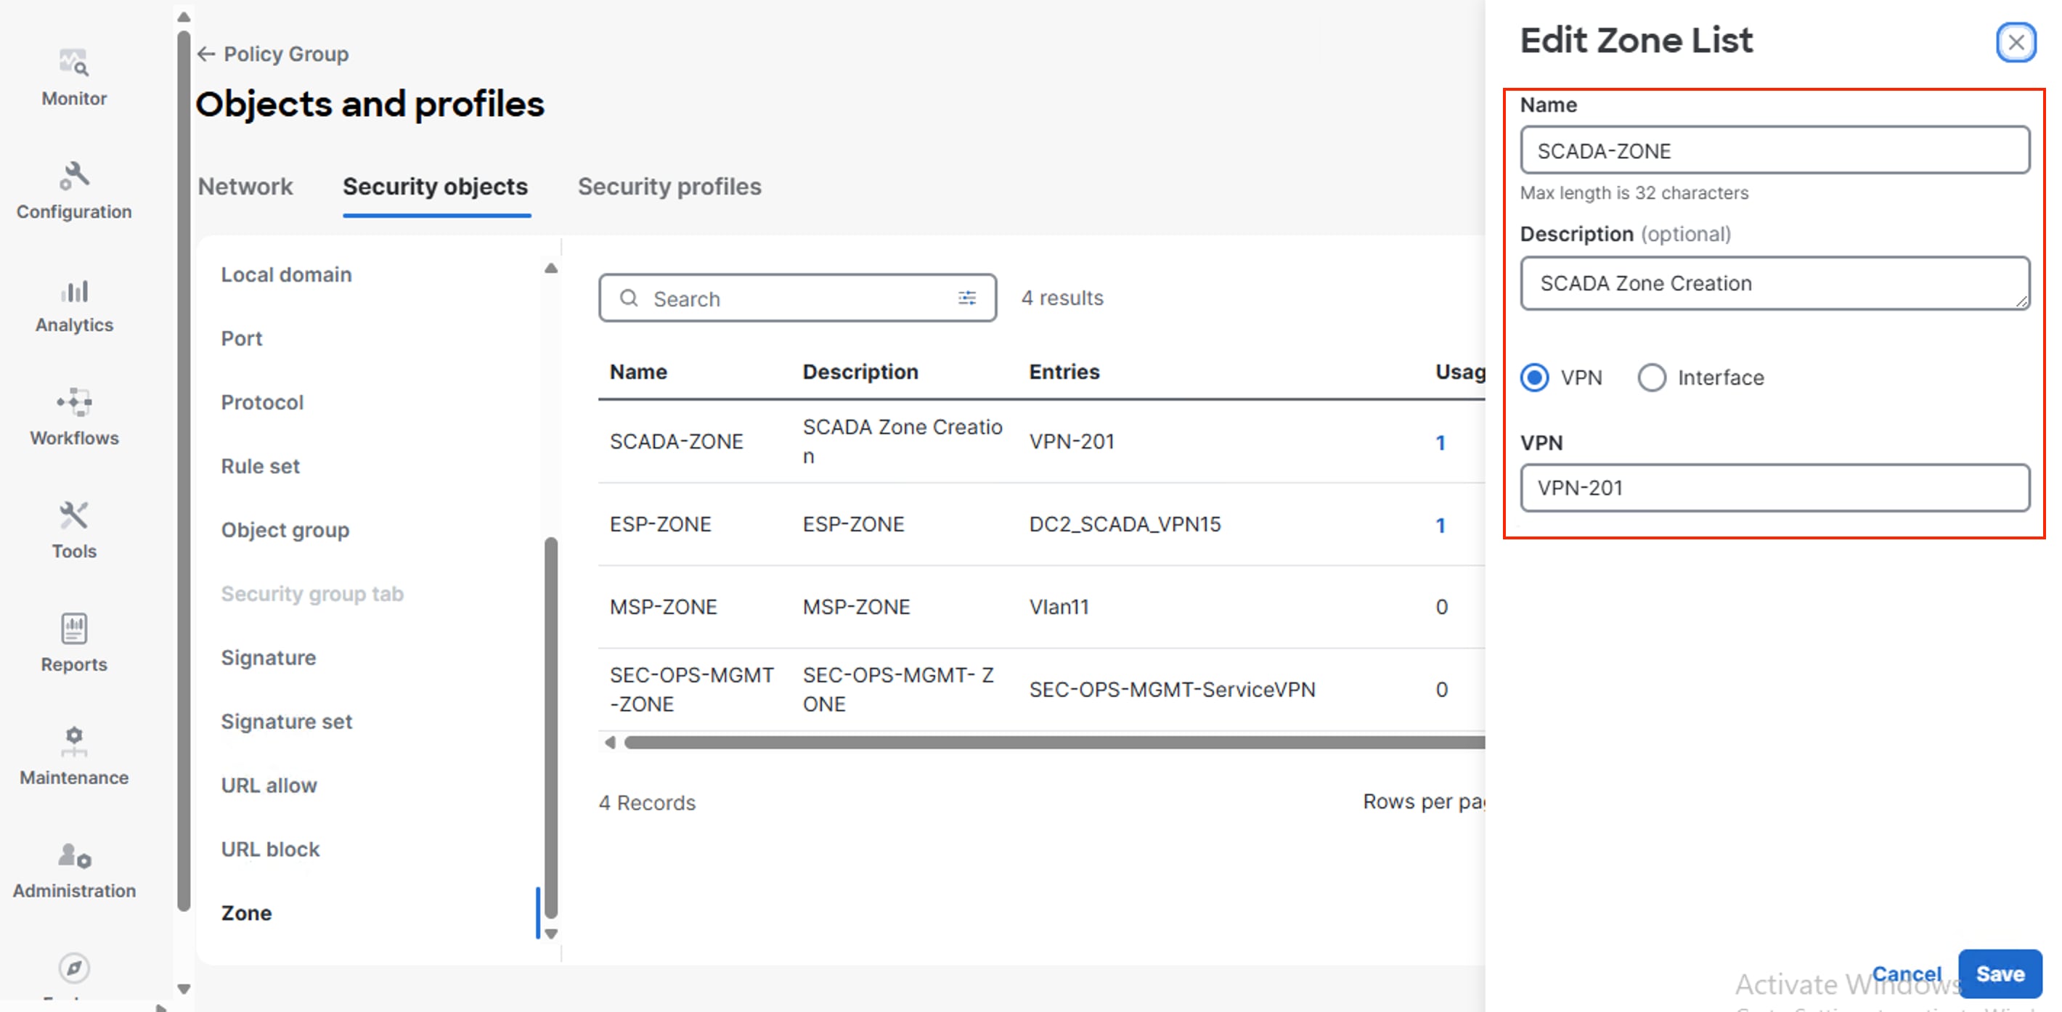Click the zone Search input box
2062x1012 pixels.
pyautogui.click(x=797, y=298)
